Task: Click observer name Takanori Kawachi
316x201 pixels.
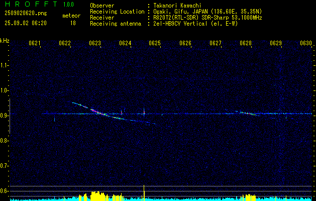Action: point(177,6)
